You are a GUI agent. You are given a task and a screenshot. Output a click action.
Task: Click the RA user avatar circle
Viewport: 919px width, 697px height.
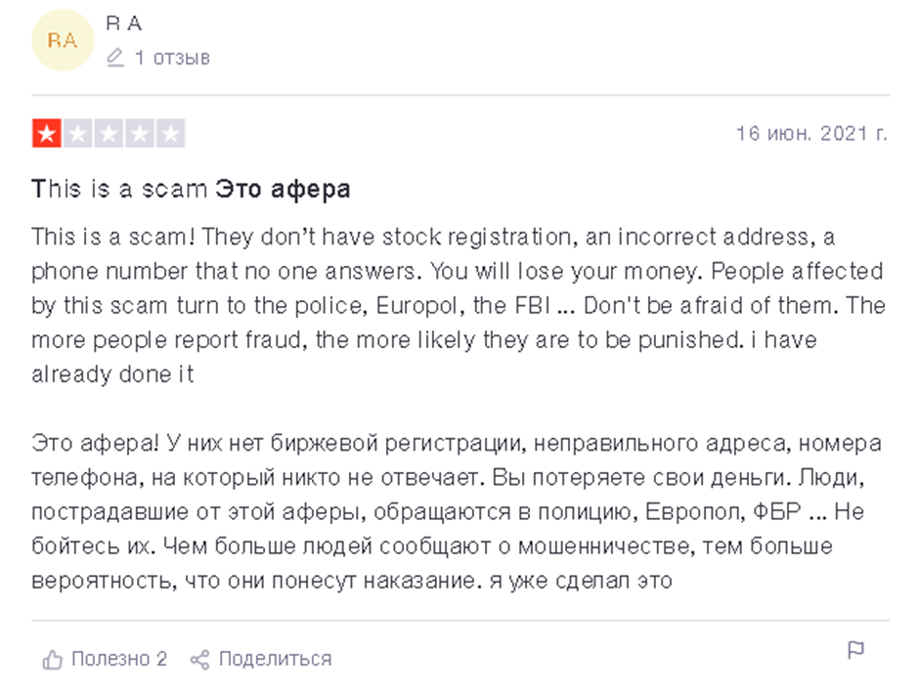pos(63,42)
